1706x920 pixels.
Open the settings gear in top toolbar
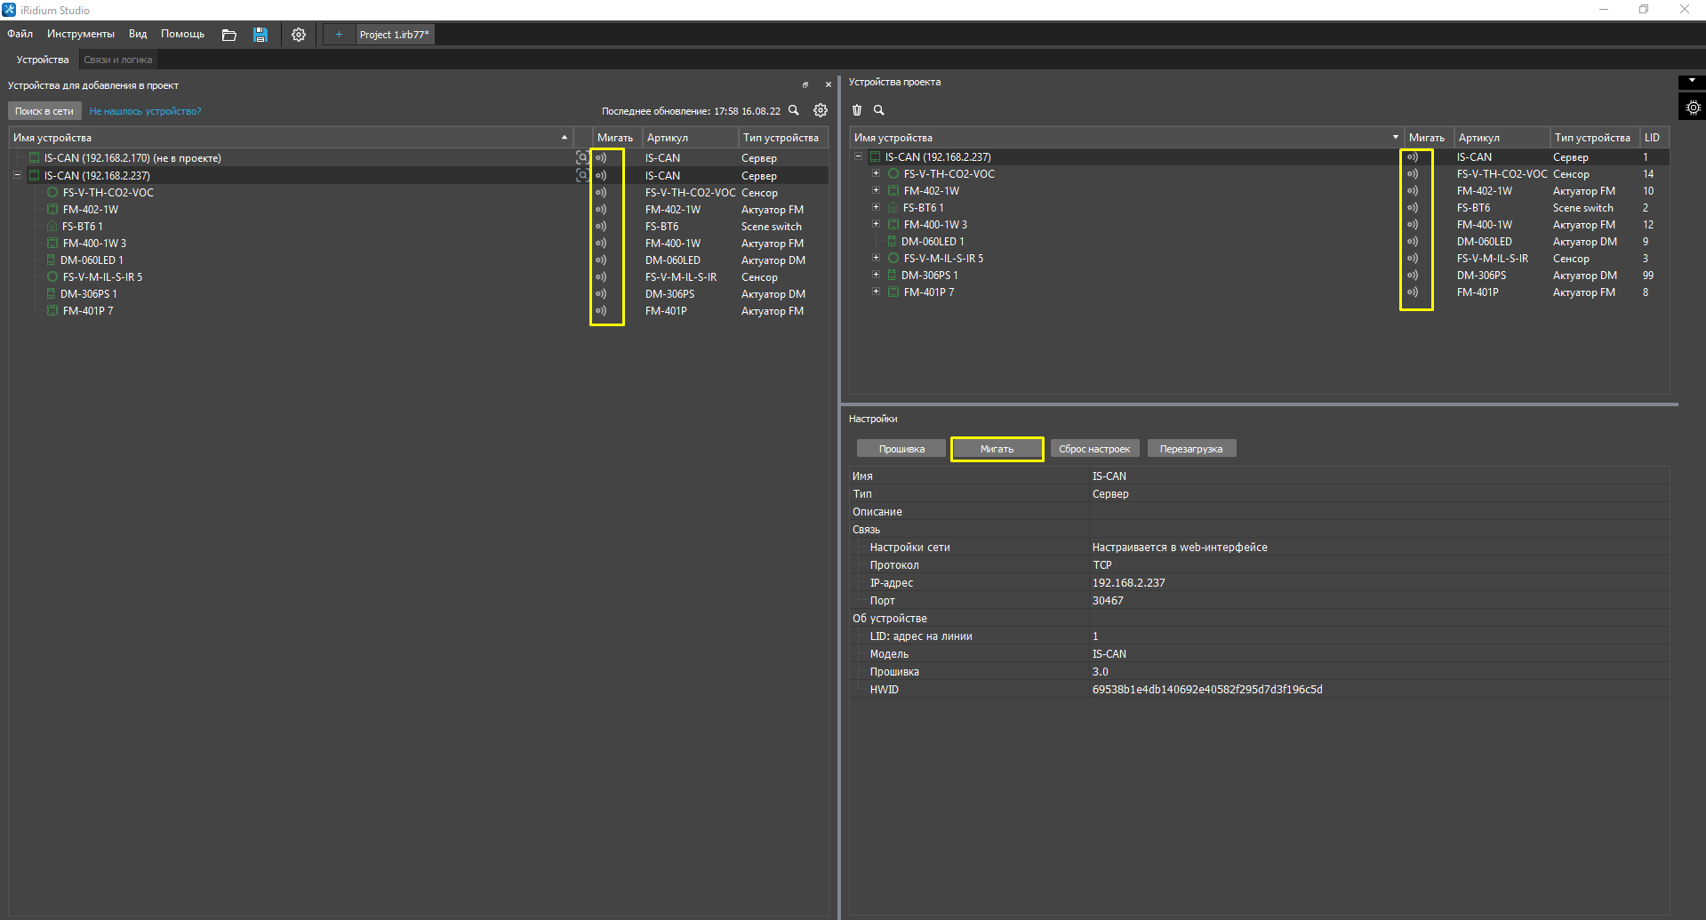point(299,35)
